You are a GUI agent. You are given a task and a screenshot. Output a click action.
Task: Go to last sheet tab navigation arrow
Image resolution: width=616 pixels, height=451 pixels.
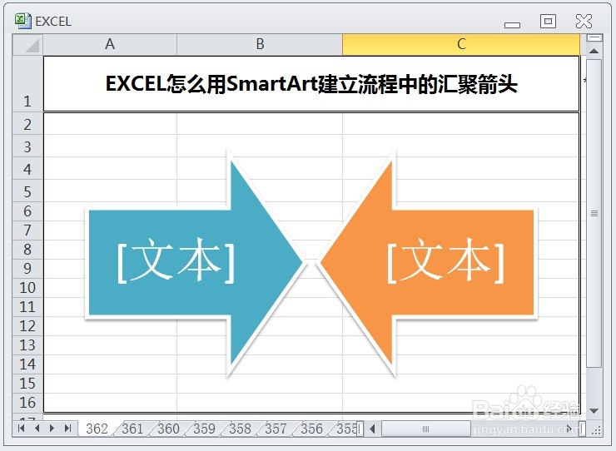coord(67,429)
